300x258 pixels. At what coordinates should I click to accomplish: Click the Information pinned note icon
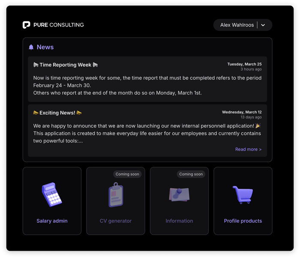tap(179, 195)
